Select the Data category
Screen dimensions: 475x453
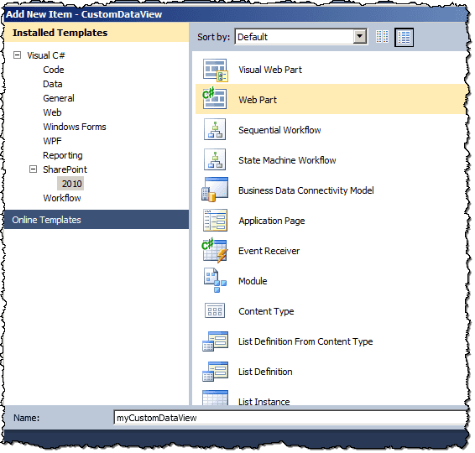(52, 84)
